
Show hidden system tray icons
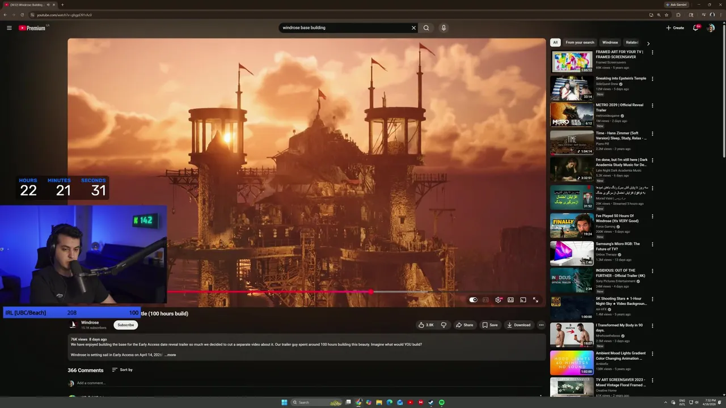pos(665,402)
